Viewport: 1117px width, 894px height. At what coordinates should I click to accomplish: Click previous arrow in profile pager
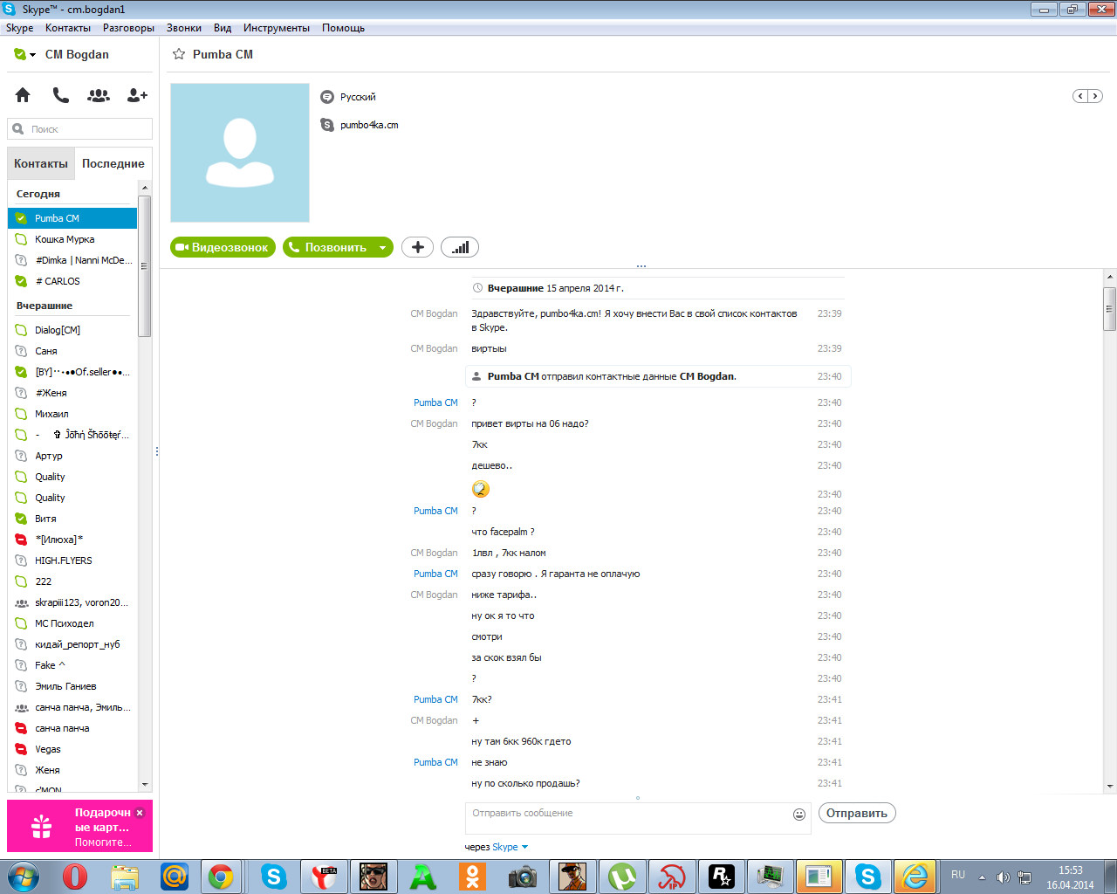point(1080,96)
